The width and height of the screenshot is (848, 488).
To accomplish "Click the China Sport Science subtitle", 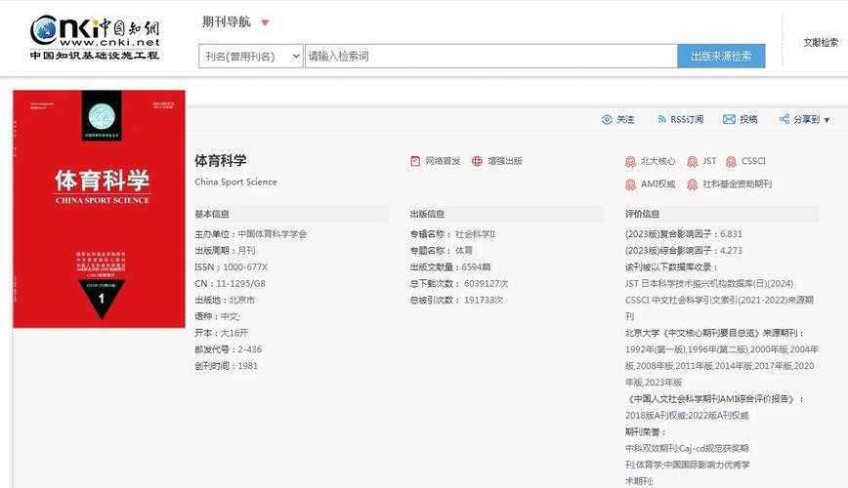I will point(235,182).
